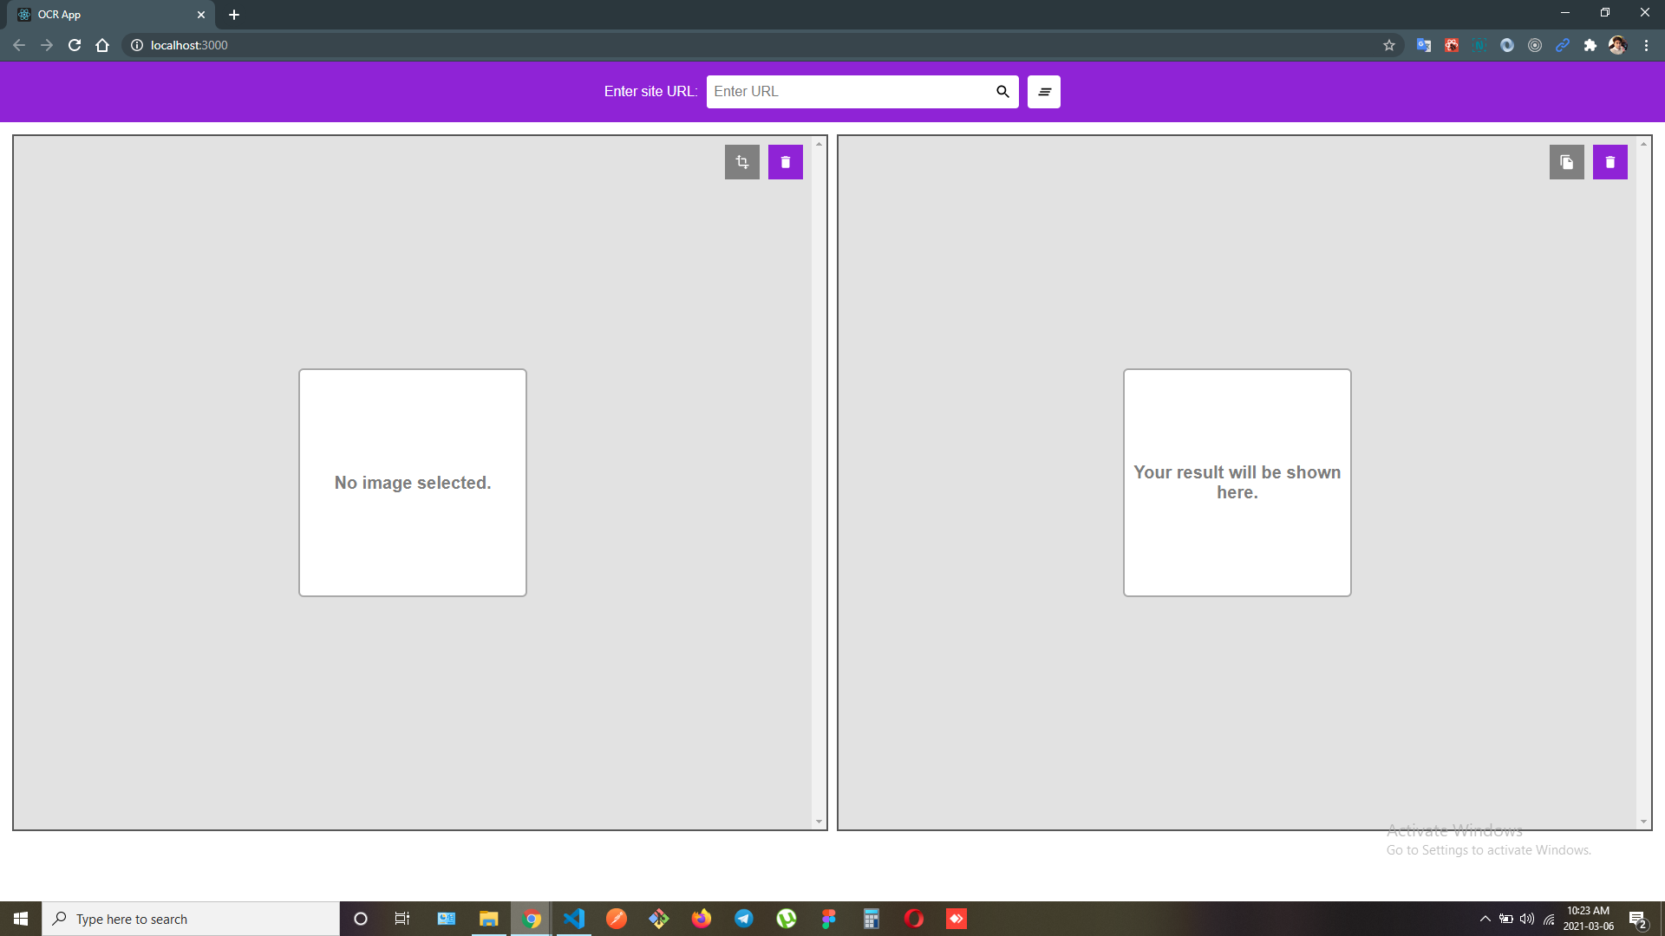The image size is (1665, 936).
Task: Open the browser extensions puzzle icon
Action: [x=1590, y=45]
